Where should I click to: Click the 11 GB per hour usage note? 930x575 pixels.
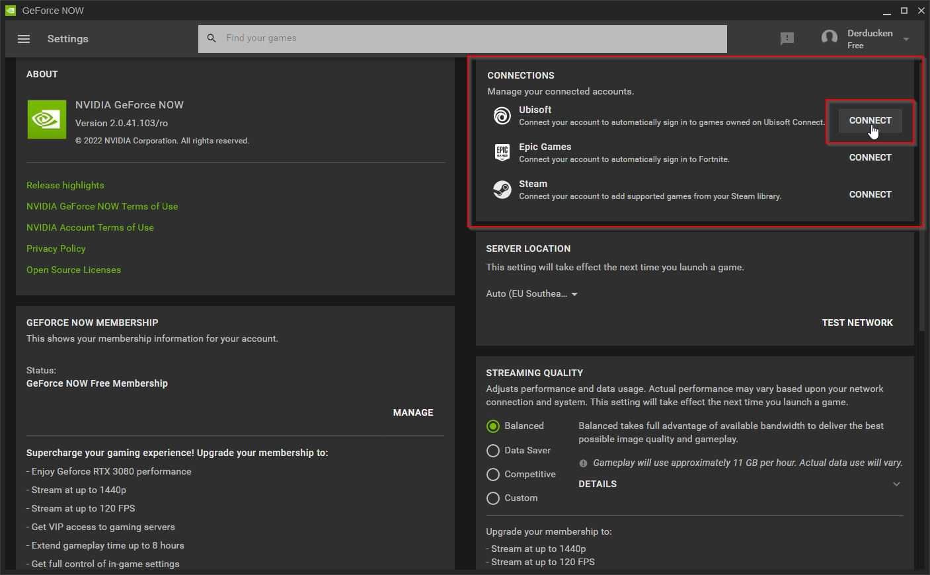click(x=748, y=463)
